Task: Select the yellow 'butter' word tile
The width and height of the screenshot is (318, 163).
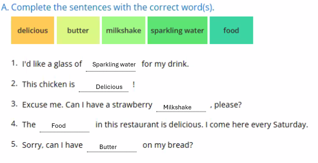Action: [x=78, y=30]
